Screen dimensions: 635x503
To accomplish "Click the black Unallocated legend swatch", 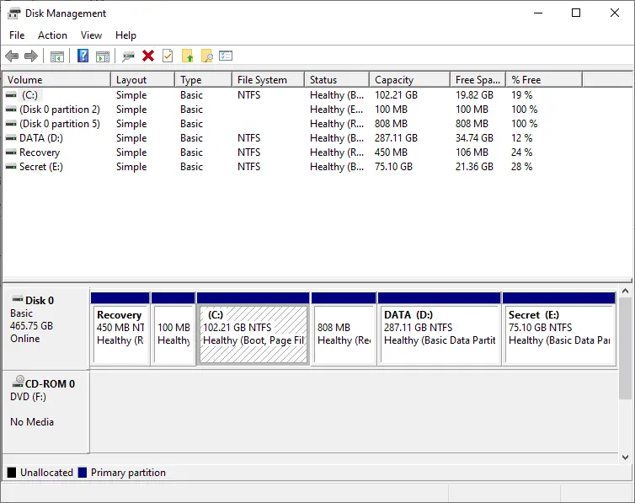I will [x=12, y=472].
